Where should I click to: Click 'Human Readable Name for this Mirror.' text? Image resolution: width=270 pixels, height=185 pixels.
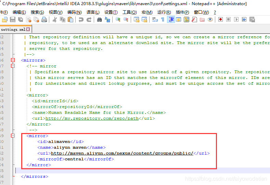coord(97,113)
